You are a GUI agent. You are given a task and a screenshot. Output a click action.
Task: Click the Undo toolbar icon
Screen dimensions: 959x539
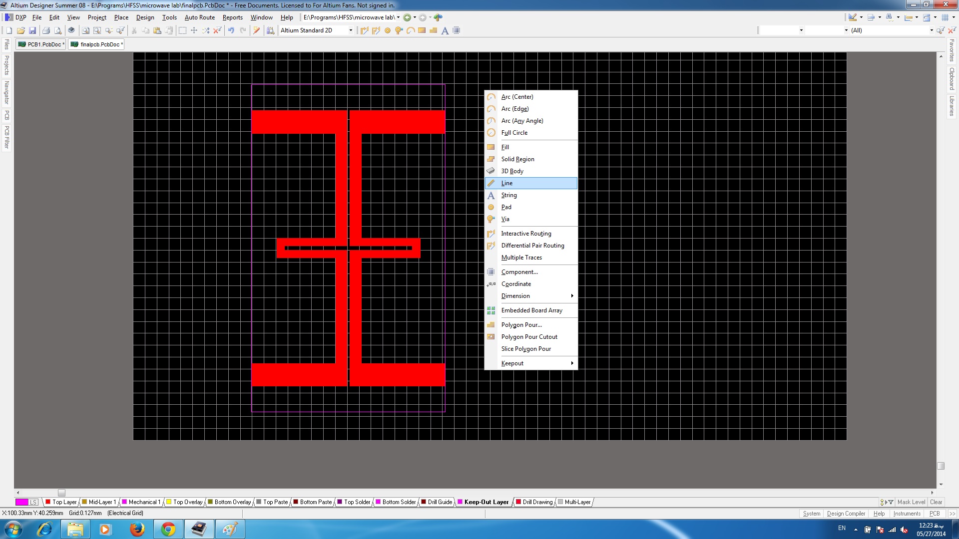click(x=231, y=30)
